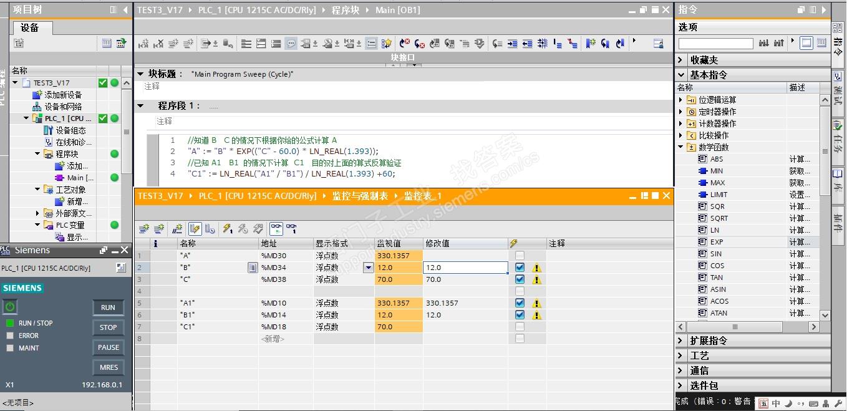The image size is (852, 411).
Task: Click modify value field for row "B"
Action: coord(465,268)
